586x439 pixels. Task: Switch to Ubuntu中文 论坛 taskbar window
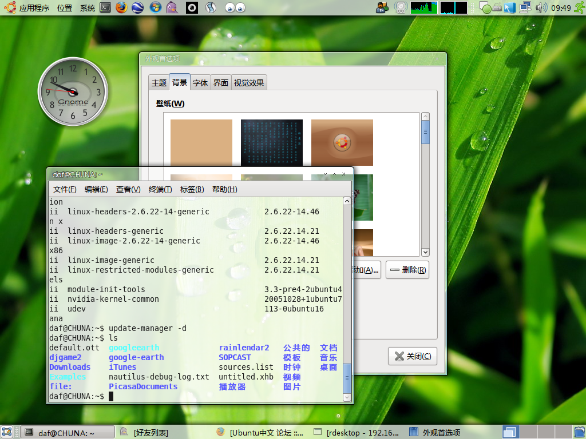(x=260, y=432)
